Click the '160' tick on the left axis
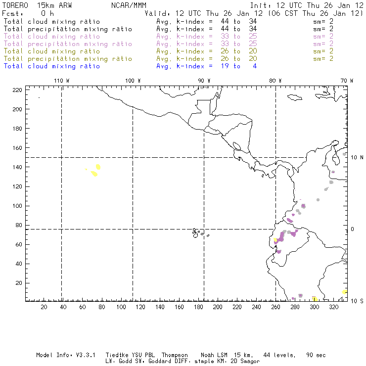This screenshot has height=366, width=366. 17,148
